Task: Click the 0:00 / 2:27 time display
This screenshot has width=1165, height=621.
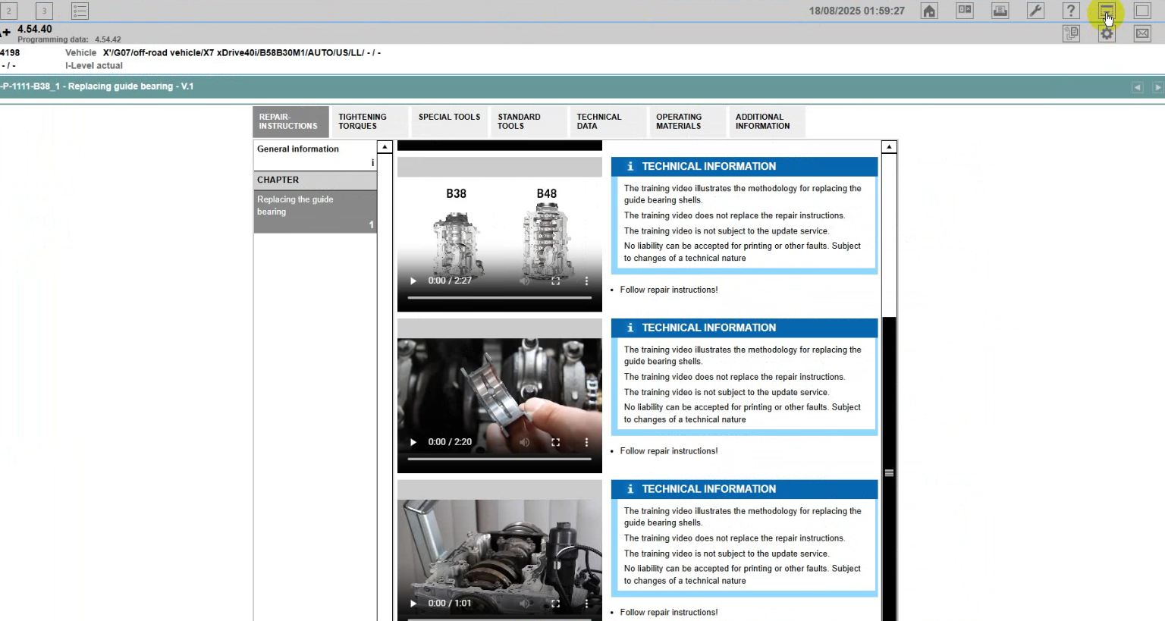Action: pyautogui.click(x=450, y=281)
